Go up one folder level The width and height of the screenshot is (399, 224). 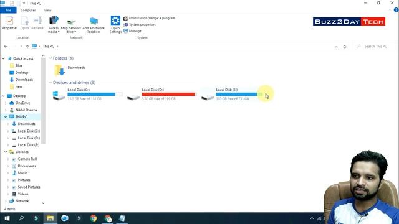click(x=27, y=47)
